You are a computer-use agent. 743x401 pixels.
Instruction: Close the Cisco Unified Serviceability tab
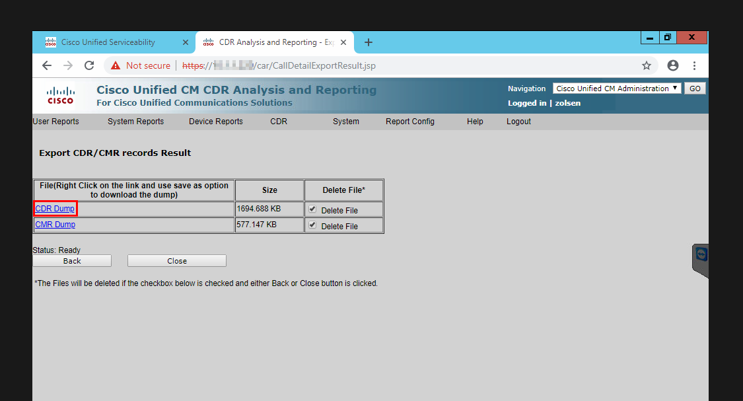tap(186, 42)
